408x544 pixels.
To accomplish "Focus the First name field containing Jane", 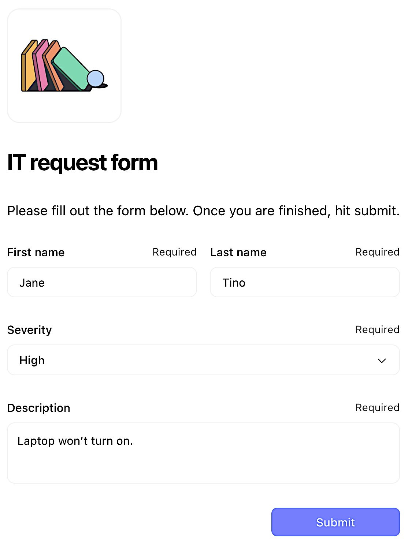I will coord(102,282).
